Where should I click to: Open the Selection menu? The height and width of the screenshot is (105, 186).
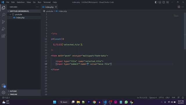[21, 2]
